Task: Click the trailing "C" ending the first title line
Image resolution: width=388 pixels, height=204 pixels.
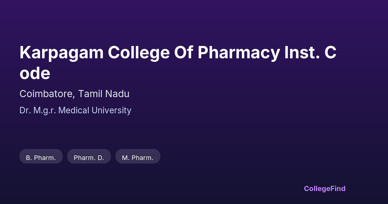Action: 330,53
